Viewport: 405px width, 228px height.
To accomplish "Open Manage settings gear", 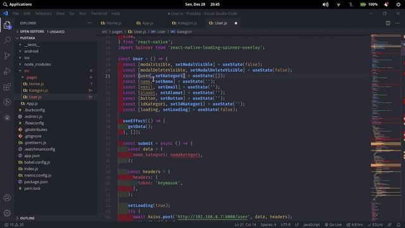I will (7, 213).
